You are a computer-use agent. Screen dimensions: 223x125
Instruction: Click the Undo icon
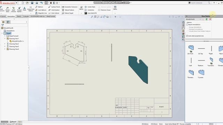coord(41,3)
